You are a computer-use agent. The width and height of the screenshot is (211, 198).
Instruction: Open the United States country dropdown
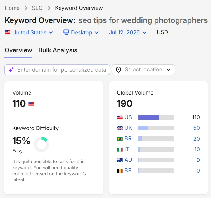(29, 32)
